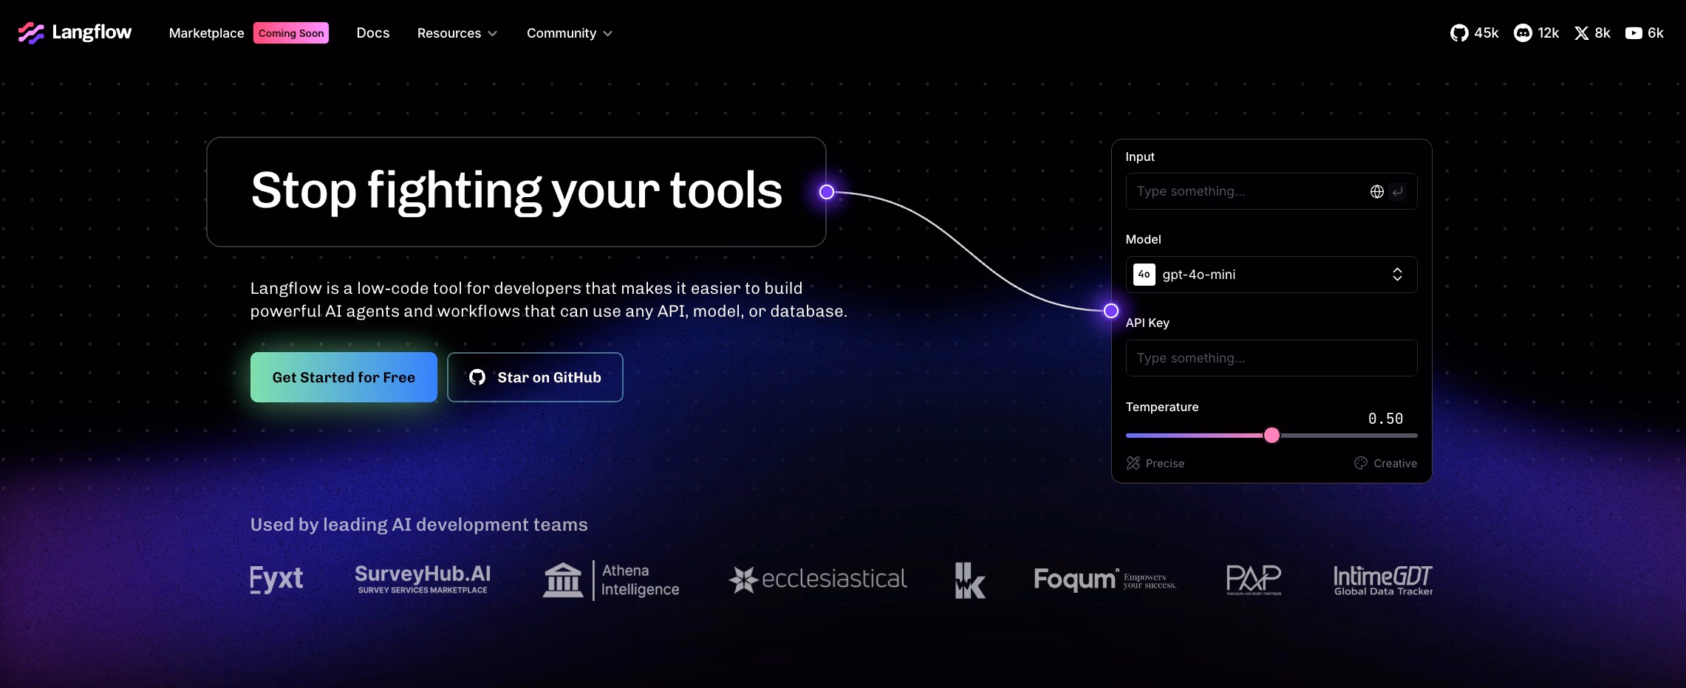The width and height of the screenshot is (1686, 688).
Task: Open the Discord 12k community link
Action: click(x=1536, y=33)
